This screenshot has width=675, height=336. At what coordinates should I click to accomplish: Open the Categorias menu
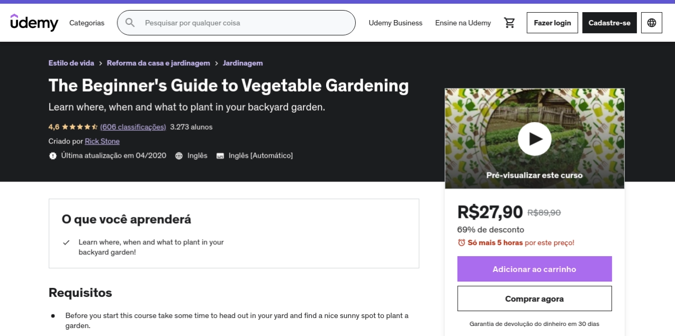[x=87, y=23]
